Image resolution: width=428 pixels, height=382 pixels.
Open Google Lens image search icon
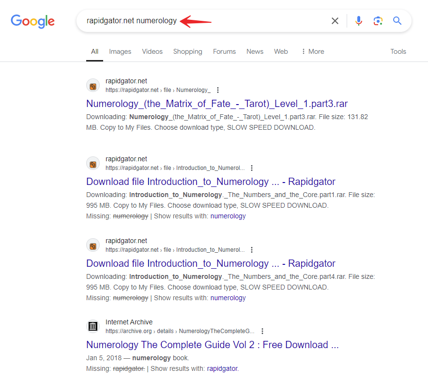(x=378, y=21)
